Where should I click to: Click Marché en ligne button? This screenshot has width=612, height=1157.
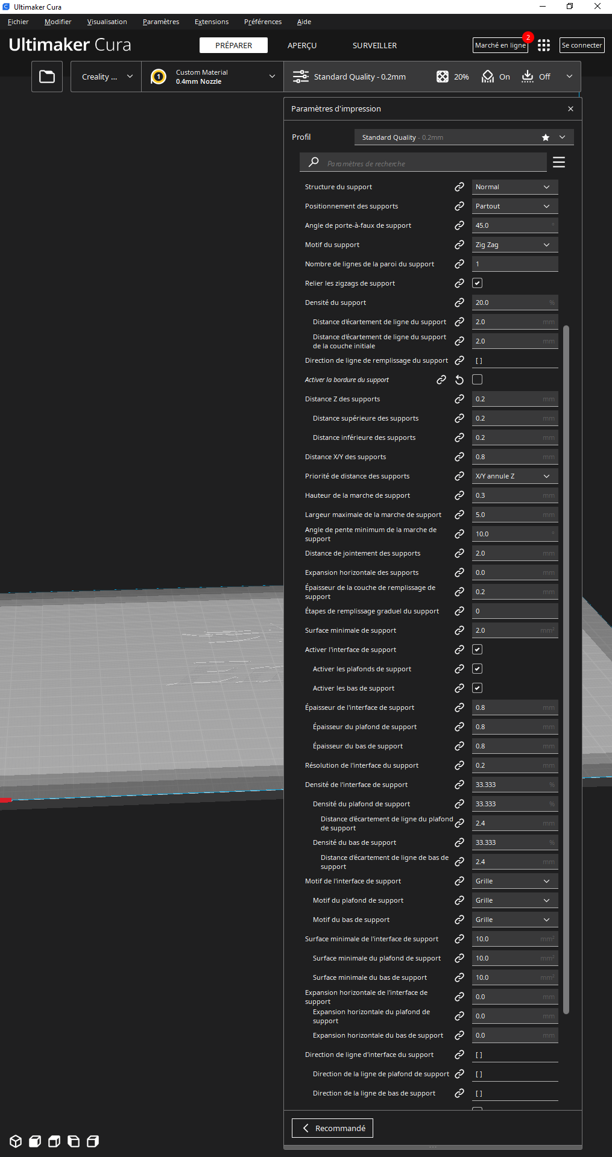click(x=500, y=45)
